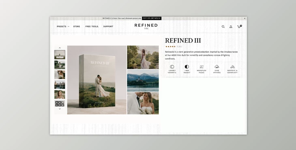
Task: Click the cloud updates feature icon
Action: coord(217,66)
